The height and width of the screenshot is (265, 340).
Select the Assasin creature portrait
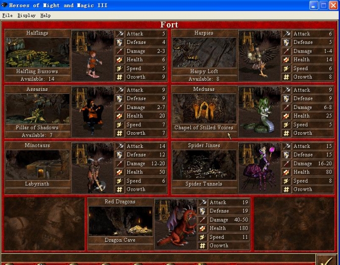(x=92, y=112)
